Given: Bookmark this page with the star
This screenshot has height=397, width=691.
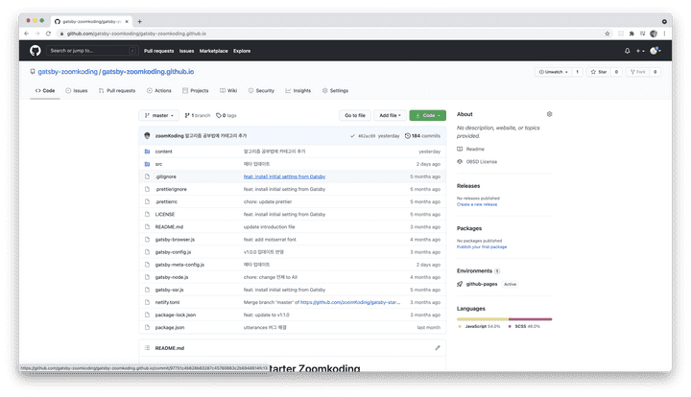Looking at the screenshot, I should 608,34.
